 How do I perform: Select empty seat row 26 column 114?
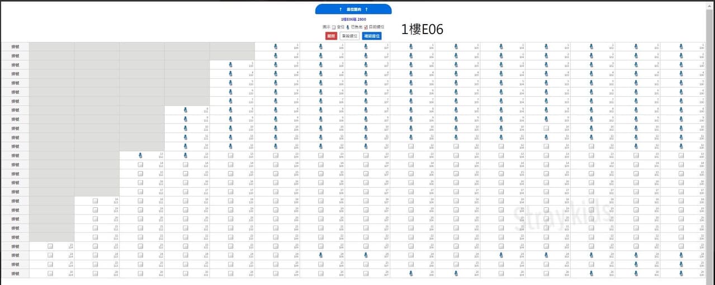[x=50, y=273]
